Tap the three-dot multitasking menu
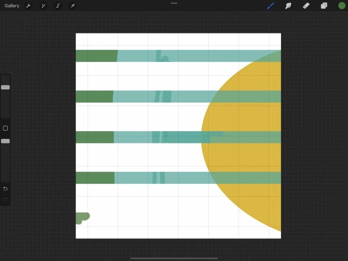The image size is (348, 261). pos(174,3)
